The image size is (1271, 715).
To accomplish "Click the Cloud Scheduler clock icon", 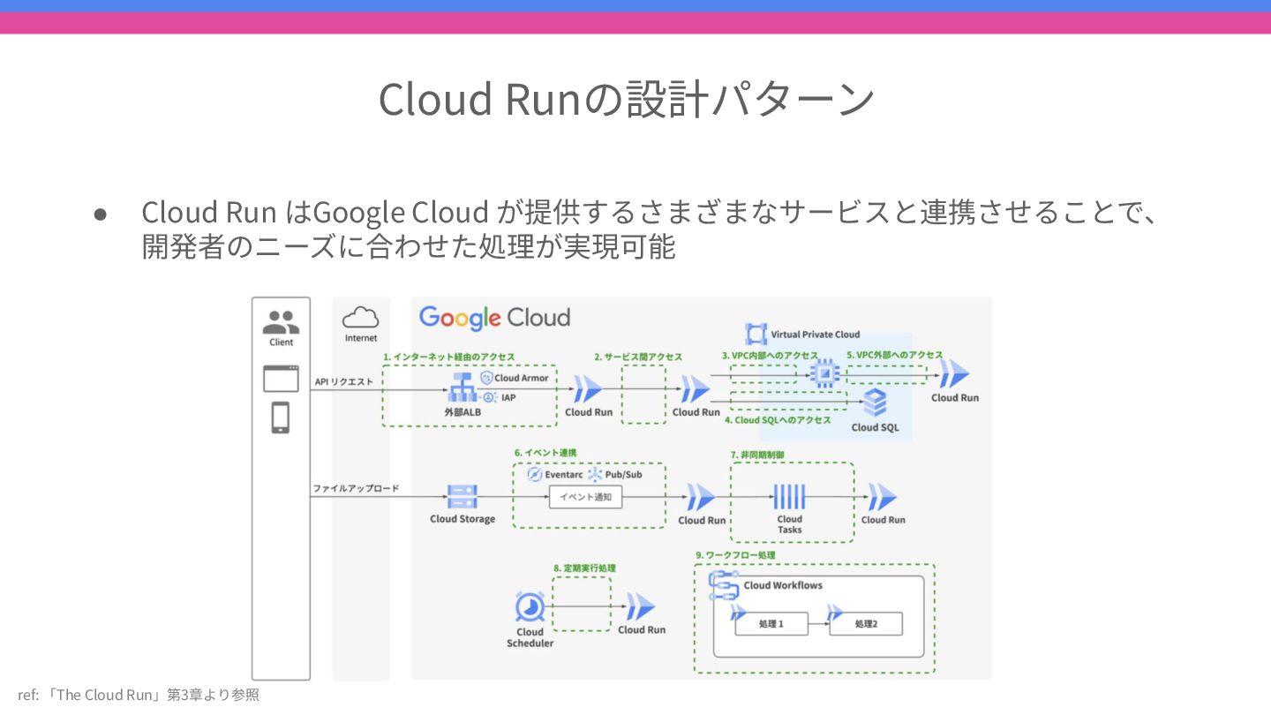I will click(x=530, y=607).
